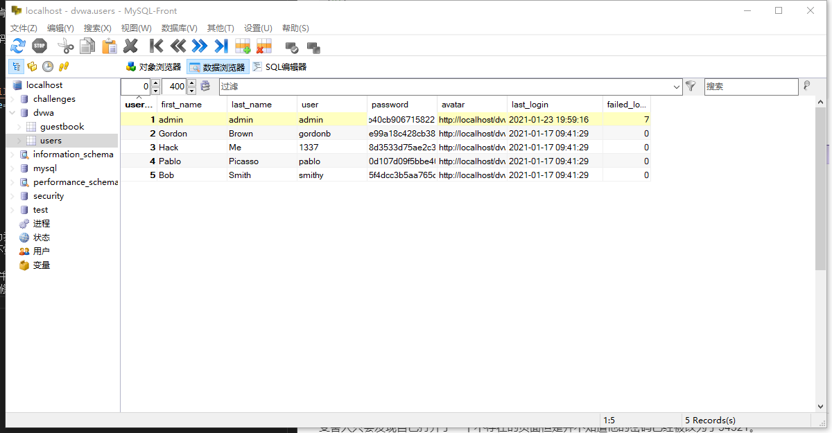Image resolution: width=832 pixels, height=433 pixels.
Task: Expand the information_schema node
Action: point(12,154)
